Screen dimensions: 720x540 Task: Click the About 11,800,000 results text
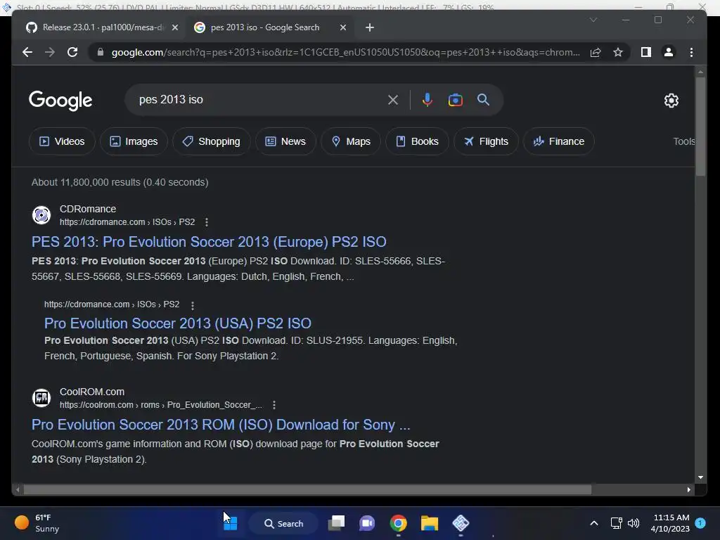(x=120, y=182)
